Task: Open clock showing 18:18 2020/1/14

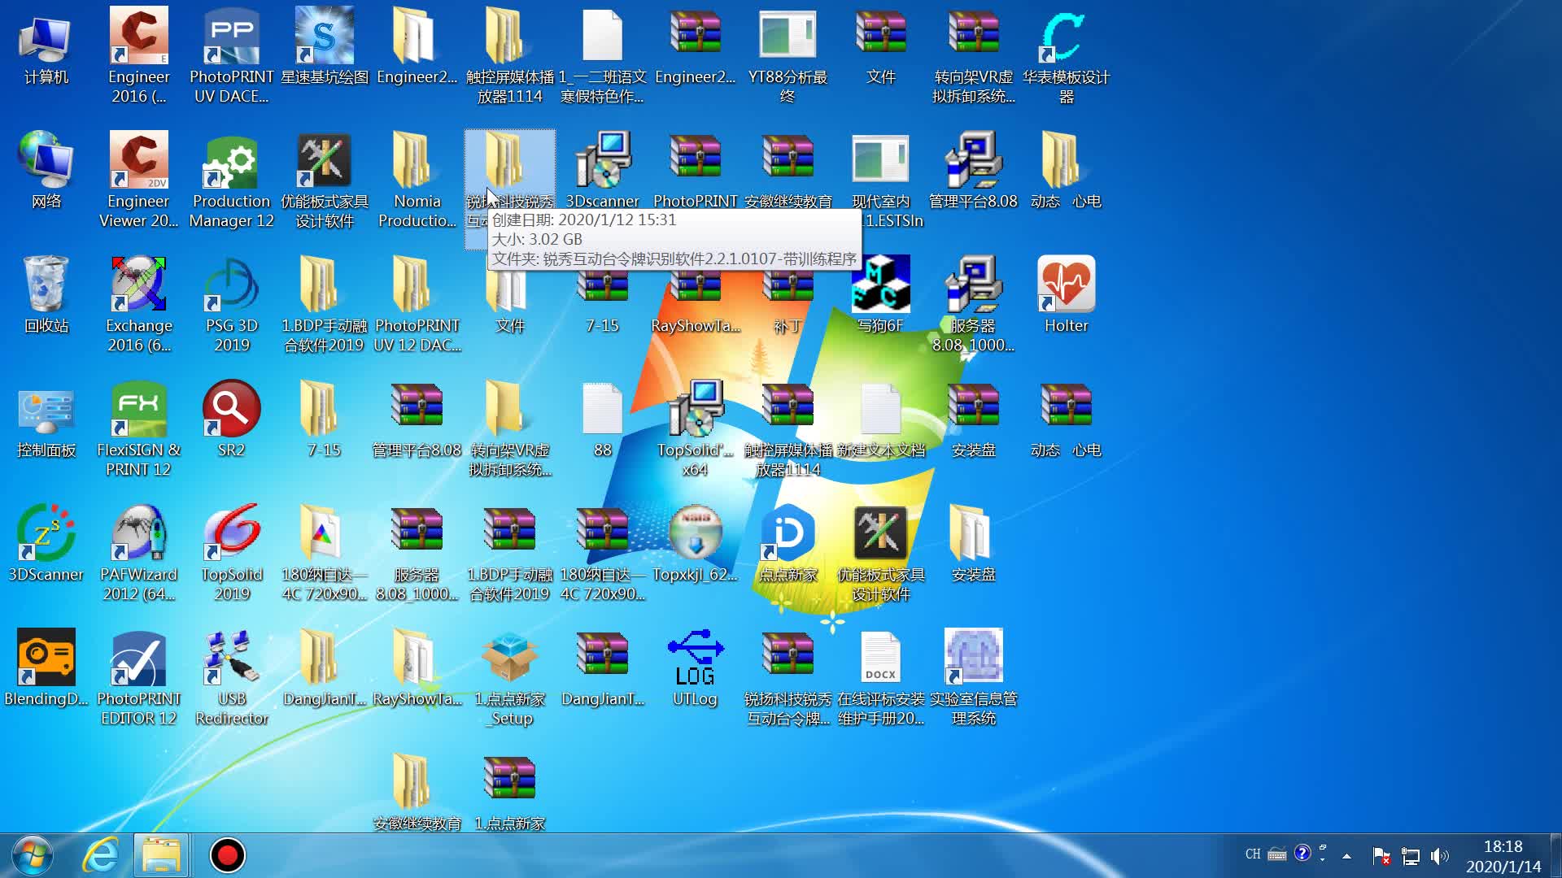Action: click(x=1503, y=856)
